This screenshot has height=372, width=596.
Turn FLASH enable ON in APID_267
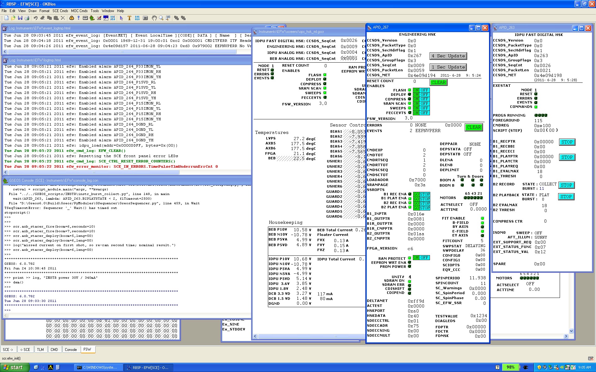[416, 90]
